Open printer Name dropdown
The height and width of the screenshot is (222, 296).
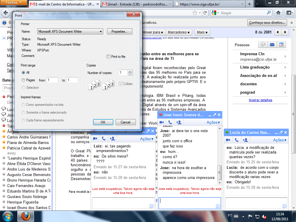coord(70,31)
